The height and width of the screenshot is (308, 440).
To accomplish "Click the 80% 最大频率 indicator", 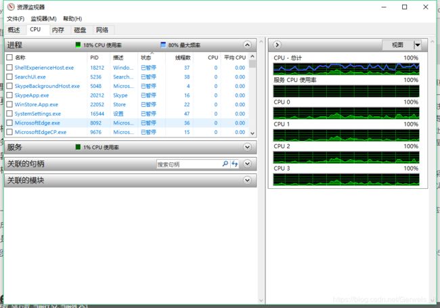I will click(x=180, y=45).
